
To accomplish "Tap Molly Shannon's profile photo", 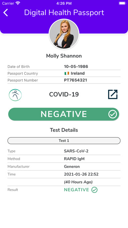I will click(x=64, y=34).
